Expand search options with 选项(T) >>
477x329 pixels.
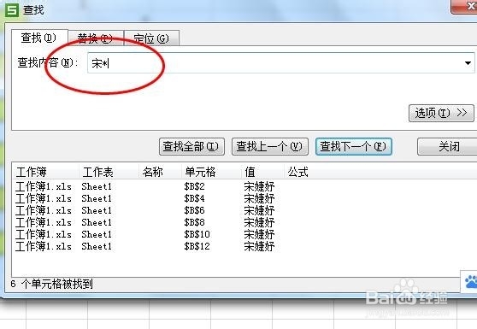coord(441,113)
